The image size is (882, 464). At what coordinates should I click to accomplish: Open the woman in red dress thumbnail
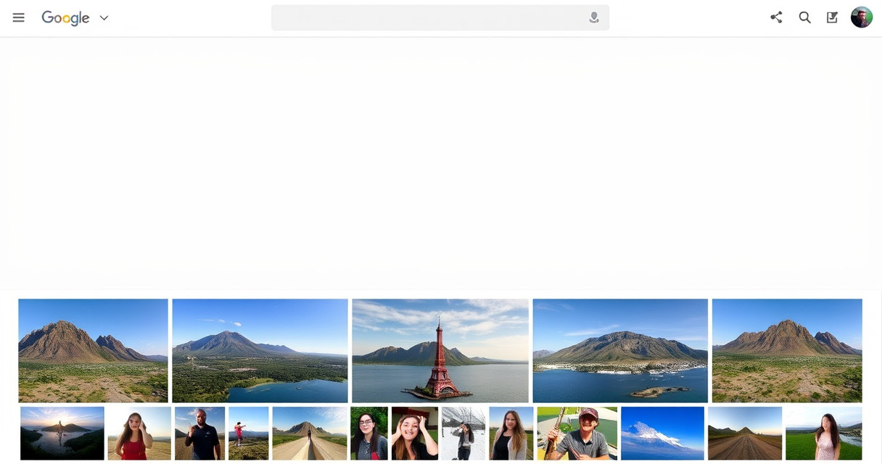pyautogui.click(x=139, y=433)
